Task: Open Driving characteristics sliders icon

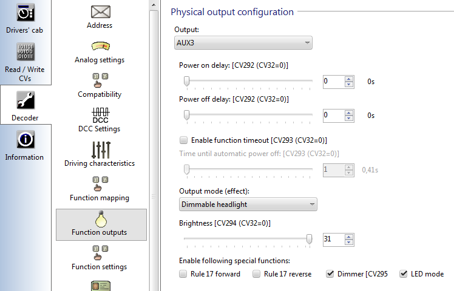Action: point(101,149)
